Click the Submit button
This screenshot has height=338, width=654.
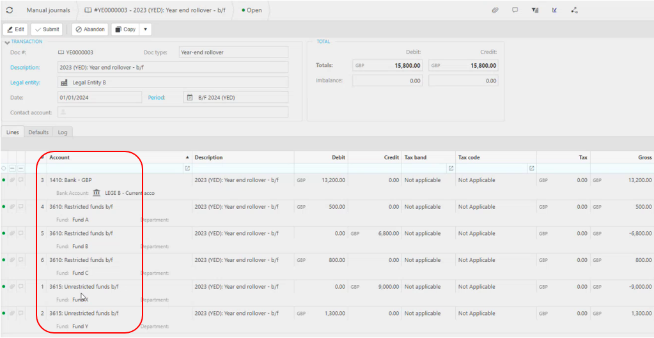point(47,29)
